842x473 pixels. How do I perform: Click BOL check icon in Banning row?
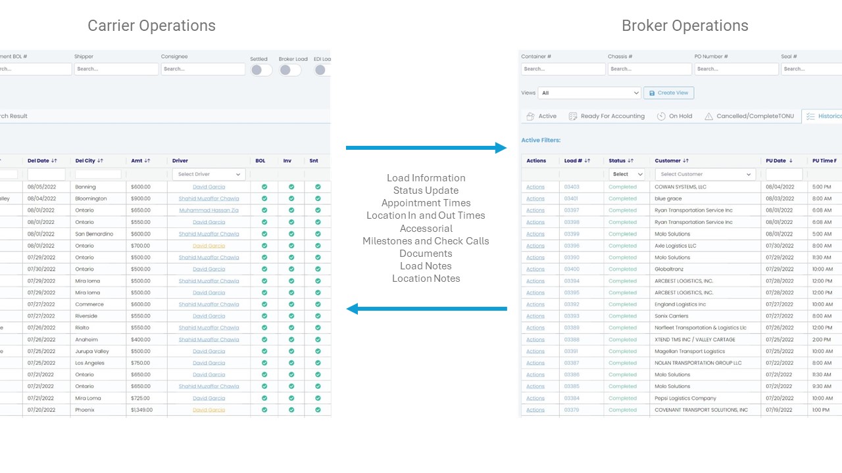(x=264, y=187)
